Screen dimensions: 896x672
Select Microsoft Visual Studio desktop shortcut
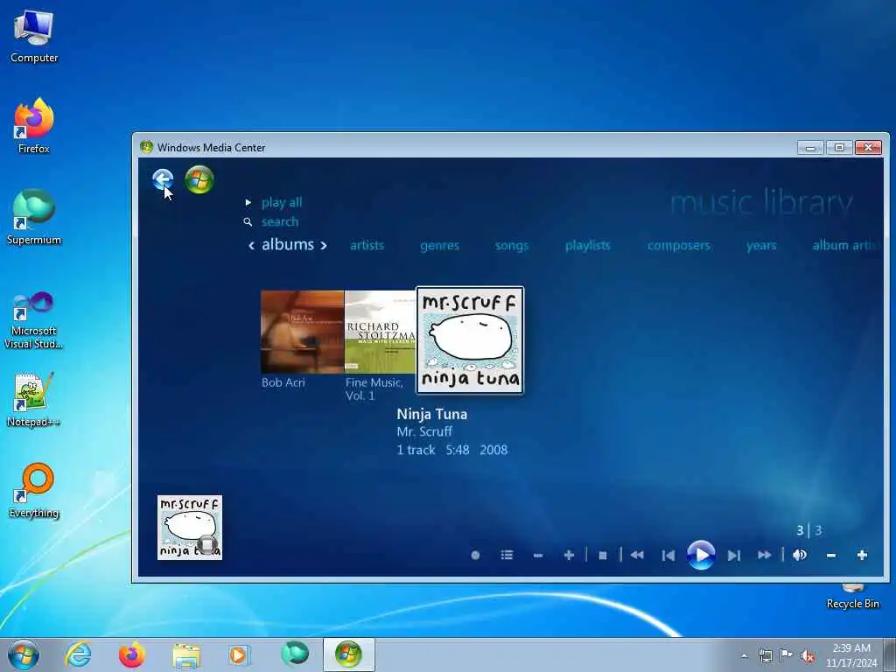(34, 320)
